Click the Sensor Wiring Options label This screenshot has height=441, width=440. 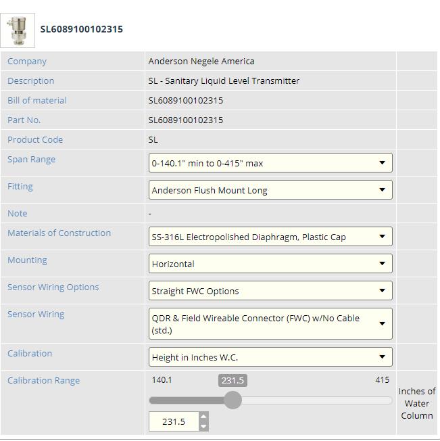pyautogui.click(x=53, y=287)
